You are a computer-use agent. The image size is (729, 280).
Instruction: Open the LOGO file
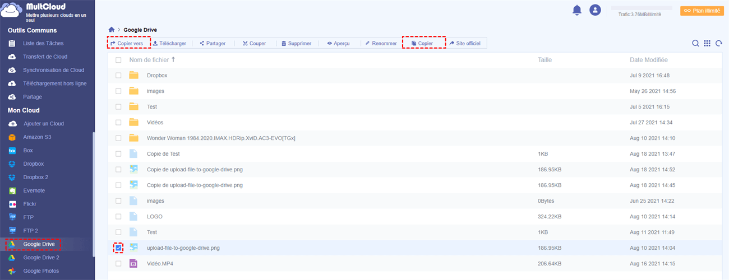click(155, 216)
